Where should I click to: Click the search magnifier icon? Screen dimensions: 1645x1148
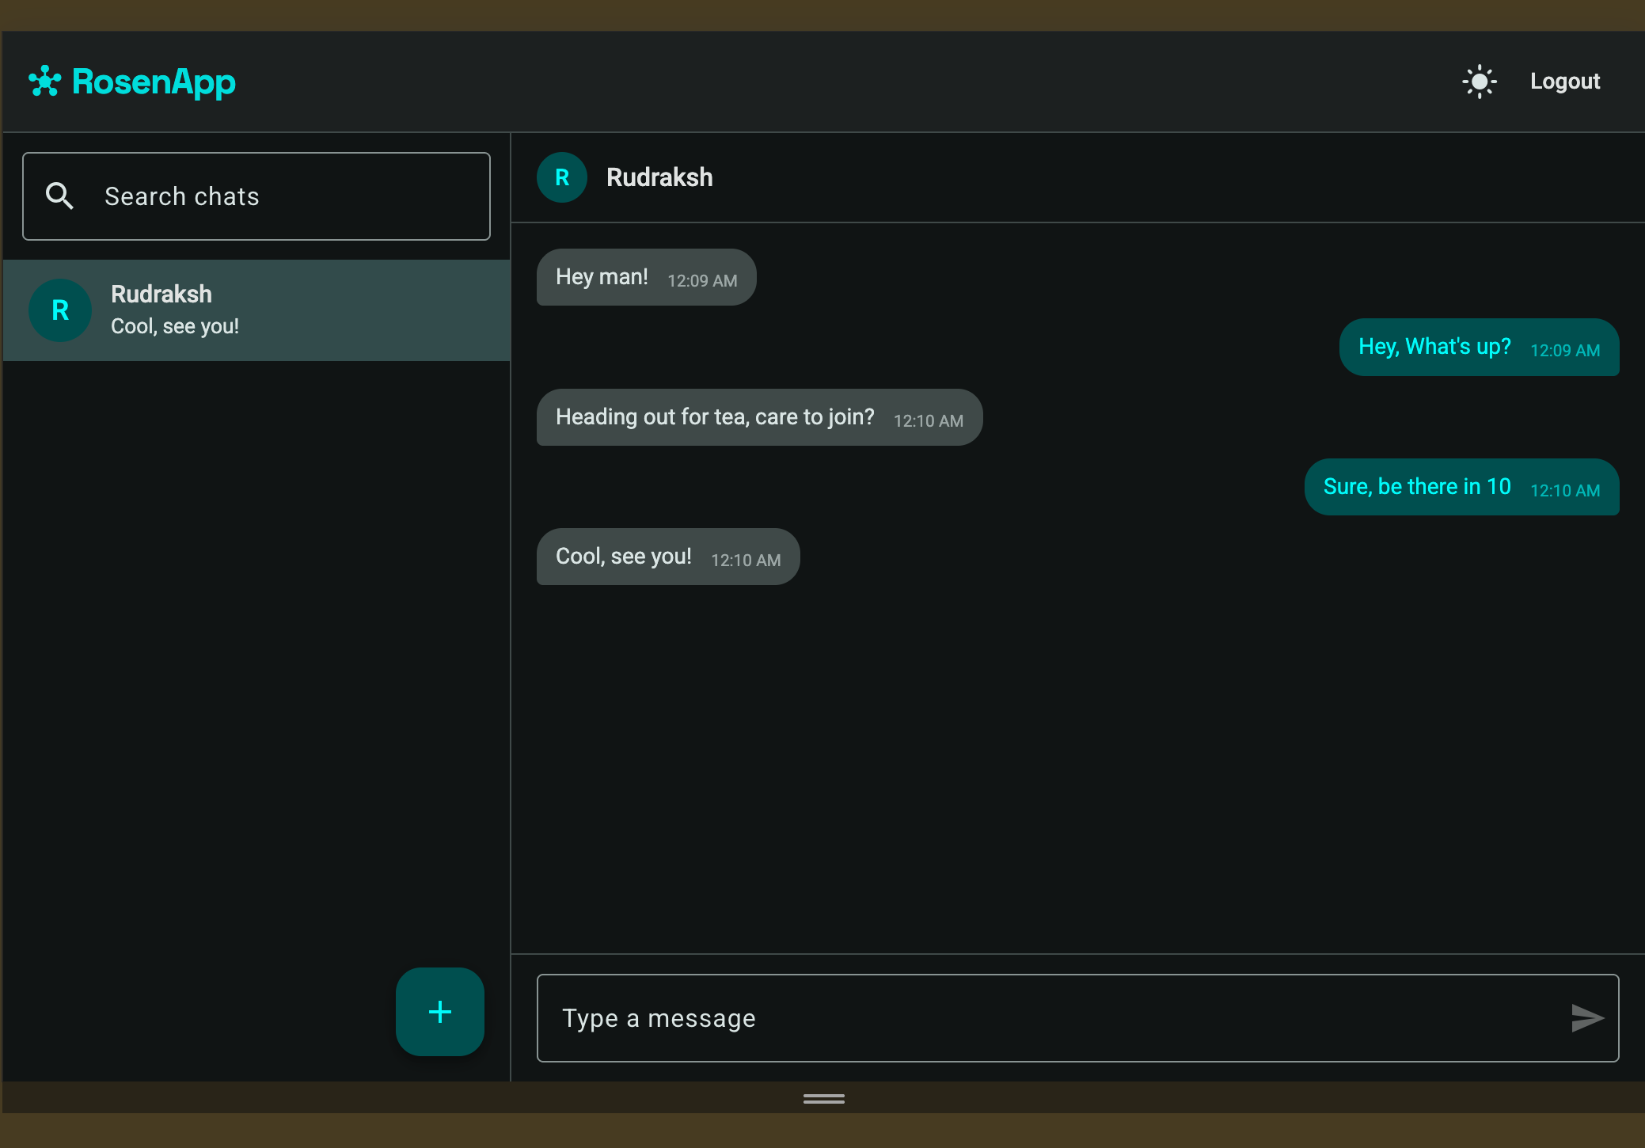pyautogui.click(x=59, y=196)
